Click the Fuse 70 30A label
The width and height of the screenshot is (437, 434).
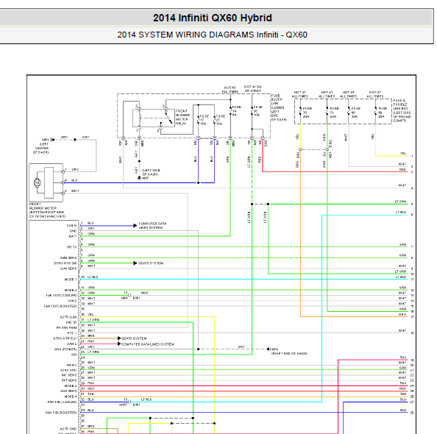(307, 113)
